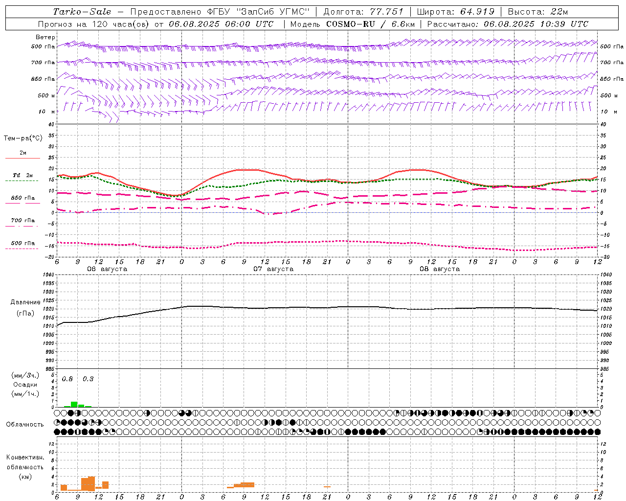Select the '(мм/1ч.)' hourly precipitation unit label
This screenshot has width=626, height=501.
25,394
